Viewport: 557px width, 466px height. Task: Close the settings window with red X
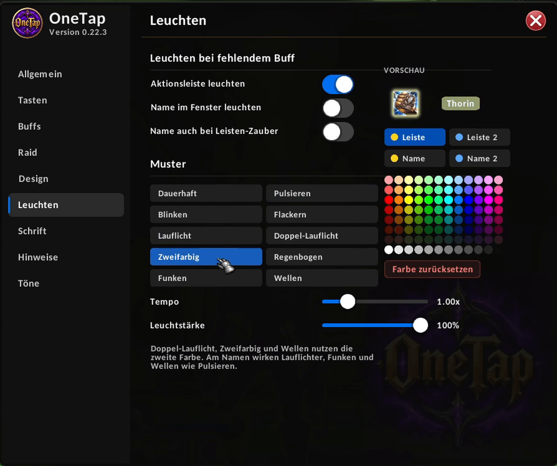pos(536,21)
